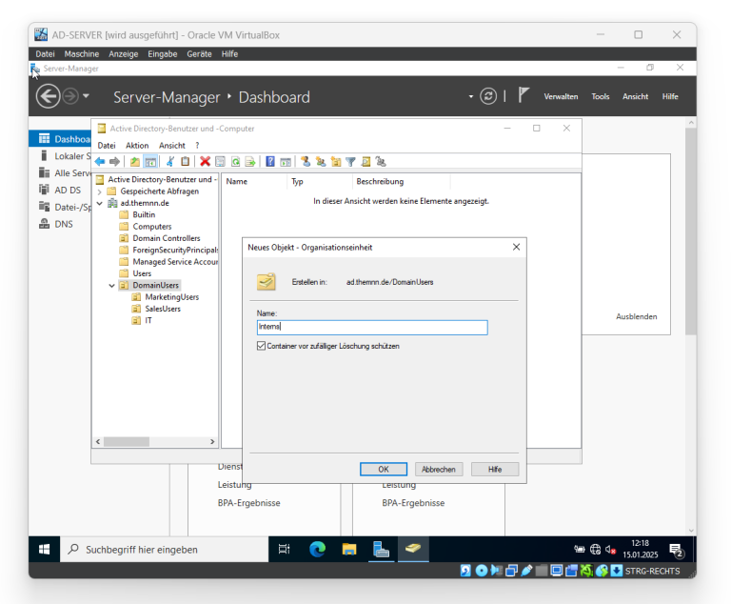Click the VirtualBox optical disk status icon
731x604 pixels.
point(482,571)
